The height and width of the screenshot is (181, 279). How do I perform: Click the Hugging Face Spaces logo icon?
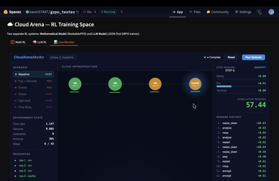coord(6,12)
